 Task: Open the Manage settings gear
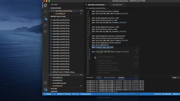tap(45, 89)
